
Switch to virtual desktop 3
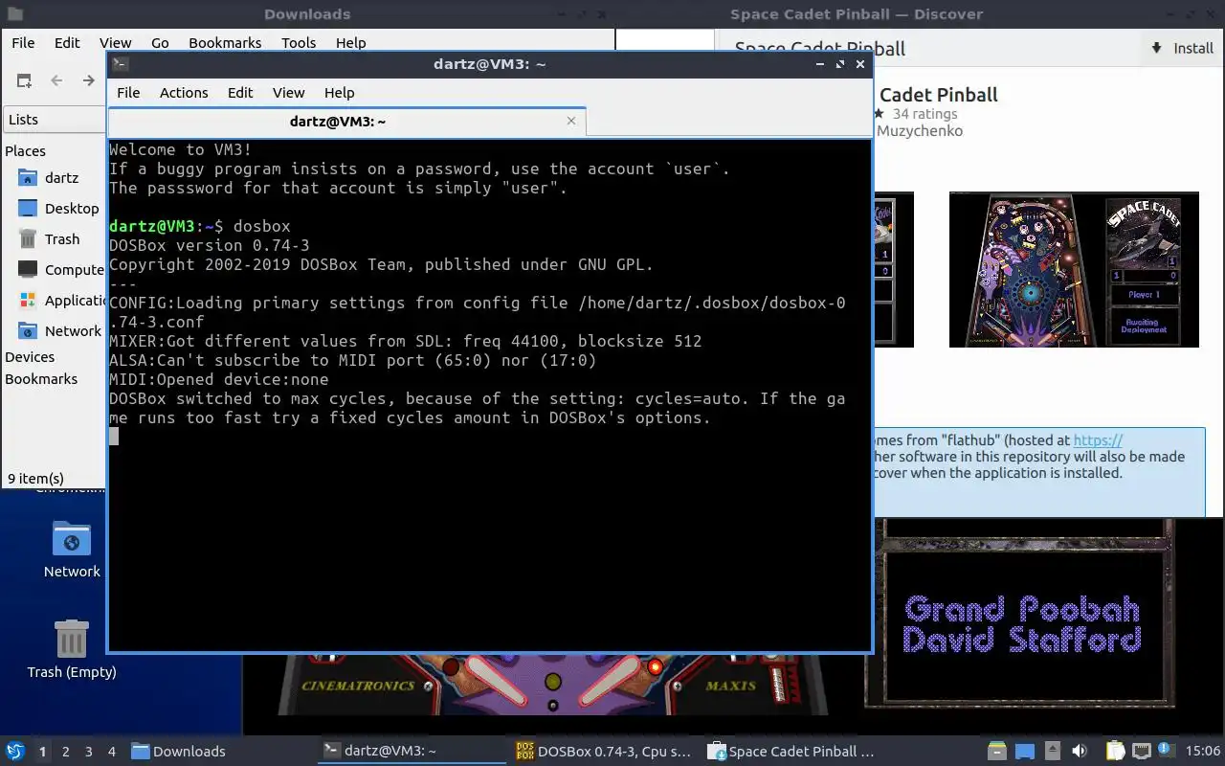[89, 752]
